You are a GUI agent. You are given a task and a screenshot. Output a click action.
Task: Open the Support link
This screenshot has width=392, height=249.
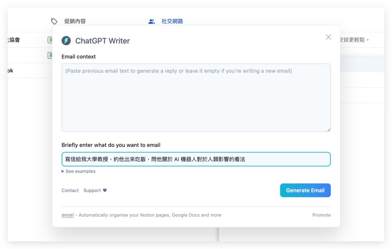click(92, 190)
